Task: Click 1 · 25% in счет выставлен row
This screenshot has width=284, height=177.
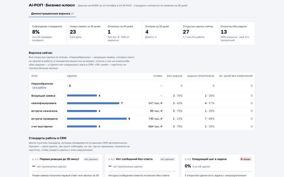Action: (209, 126)
